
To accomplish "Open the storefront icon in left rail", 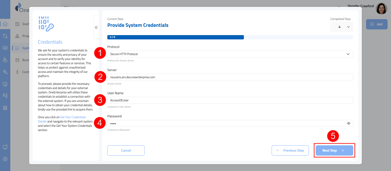I will [x=5, y=48].
